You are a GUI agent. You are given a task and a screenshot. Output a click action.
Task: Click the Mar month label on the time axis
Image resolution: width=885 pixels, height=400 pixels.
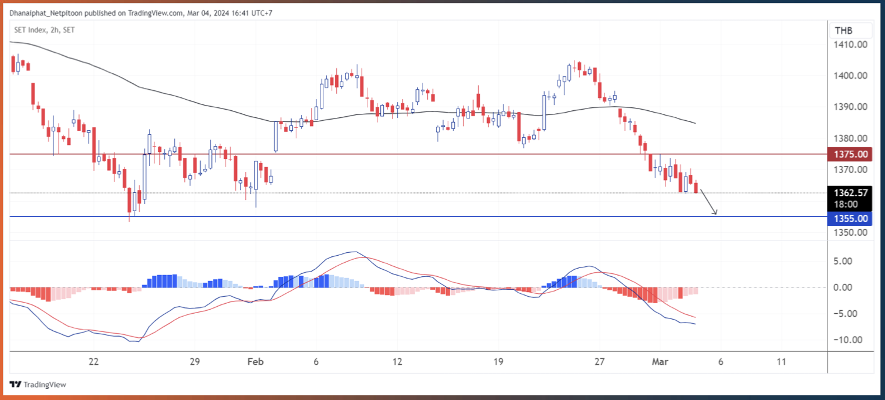(661, 362)
